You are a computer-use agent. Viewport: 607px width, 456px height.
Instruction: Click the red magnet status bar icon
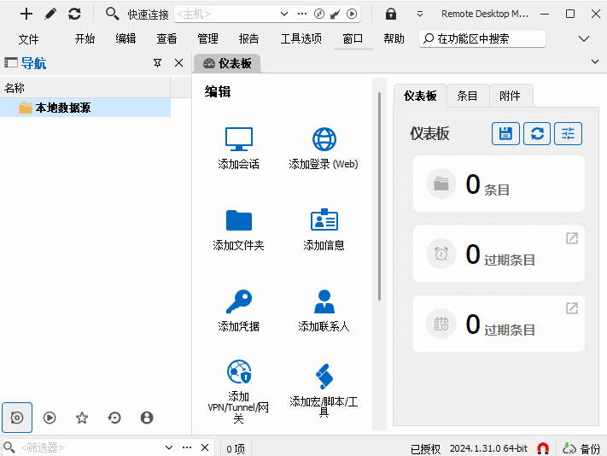[x=543, y=448]
